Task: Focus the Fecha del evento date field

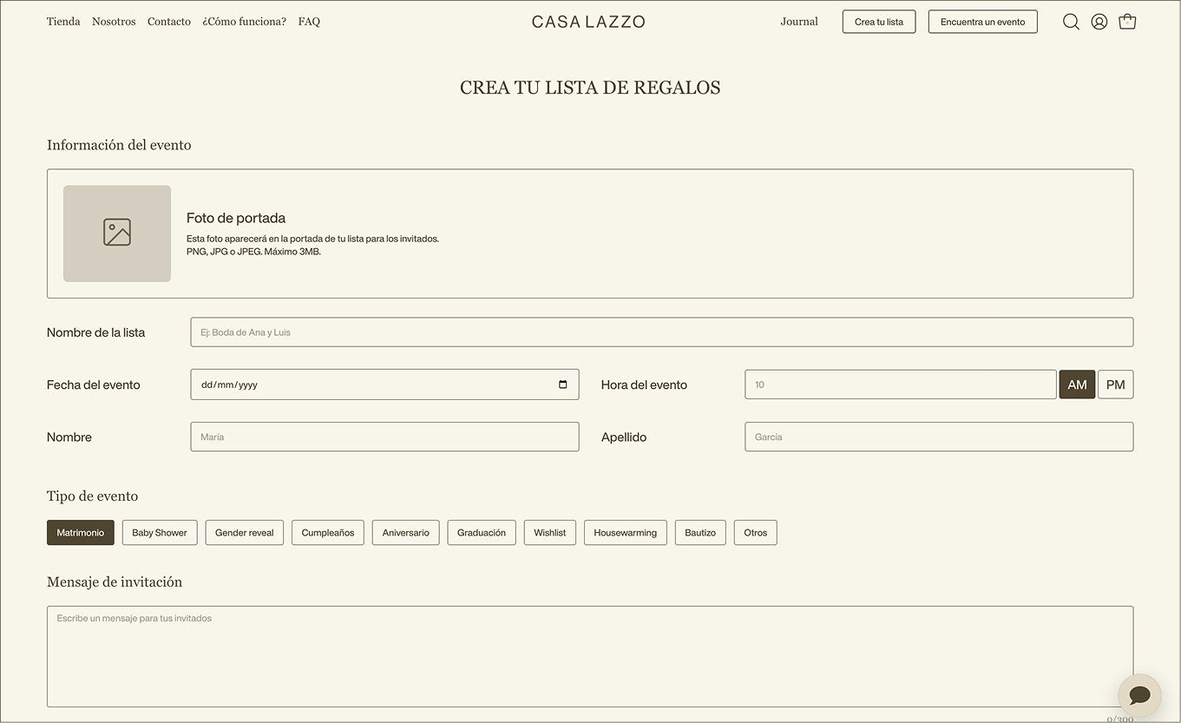Action: pos(384,385)
